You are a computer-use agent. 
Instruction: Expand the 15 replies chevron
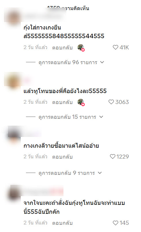pos(101,117)
